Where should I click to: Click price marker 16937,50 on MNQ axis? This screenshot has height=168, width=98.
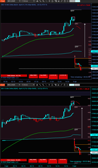tap(94, 152)
